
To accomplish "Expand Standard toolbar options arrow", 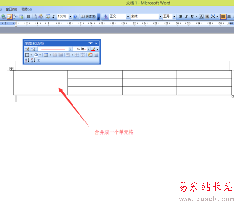I will point(99,17).
